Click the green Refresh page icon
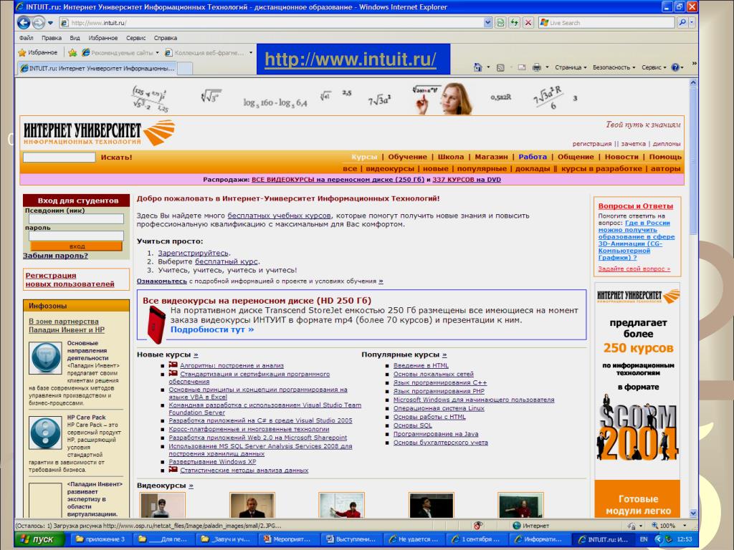Image resolution: width=734 pixels, height=550 pixels. click(514, 22)
